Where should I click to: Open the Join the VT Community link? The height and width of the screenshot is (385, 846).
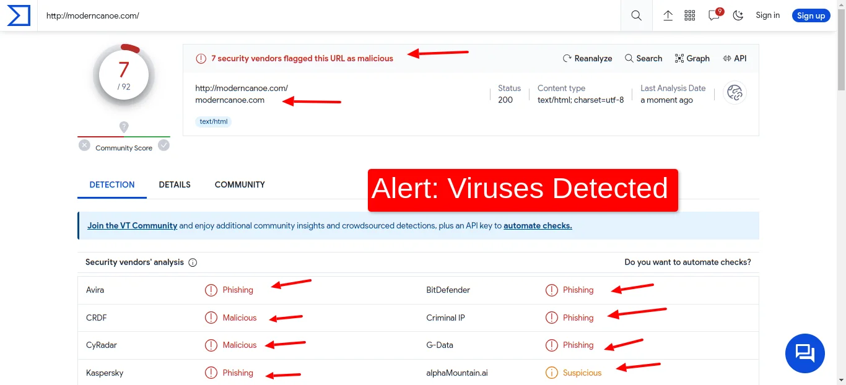click(x=132, y=225)
